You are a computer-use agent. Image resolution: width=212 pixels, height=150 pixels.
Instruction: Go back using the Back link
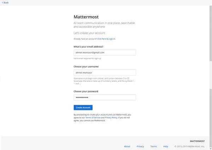[5, 2]
